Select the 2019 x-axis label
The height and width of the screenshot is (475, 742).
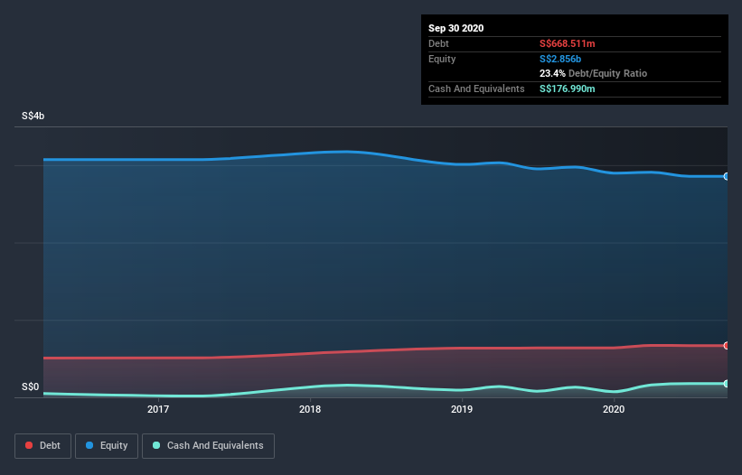coord(462,409)
